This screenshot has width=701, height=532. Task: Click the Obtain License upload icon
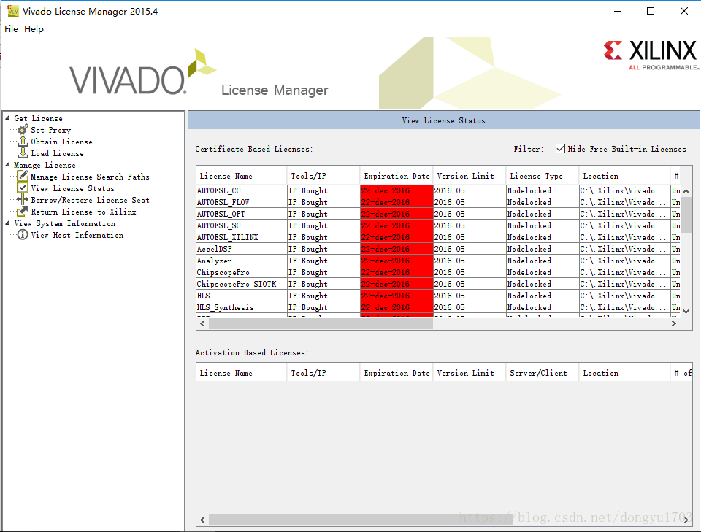(x=23, y=142)
